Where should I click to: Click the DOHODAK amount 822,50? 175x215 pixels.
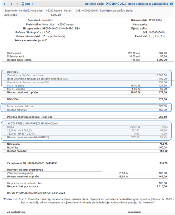tap(163, 99)
